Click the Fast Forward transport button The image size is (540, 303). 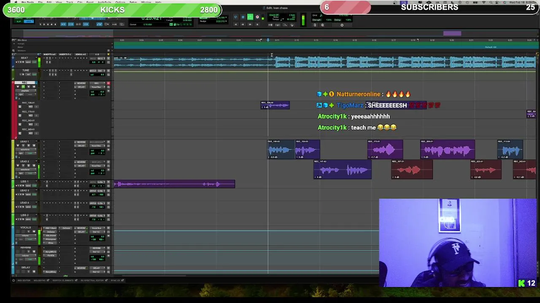[250, 24]
